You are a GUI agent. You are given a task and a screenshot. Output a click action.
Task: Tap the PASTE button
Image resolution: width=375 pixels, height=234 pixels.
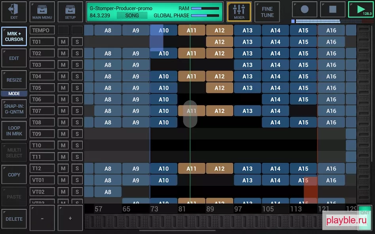tap(14, 197)
